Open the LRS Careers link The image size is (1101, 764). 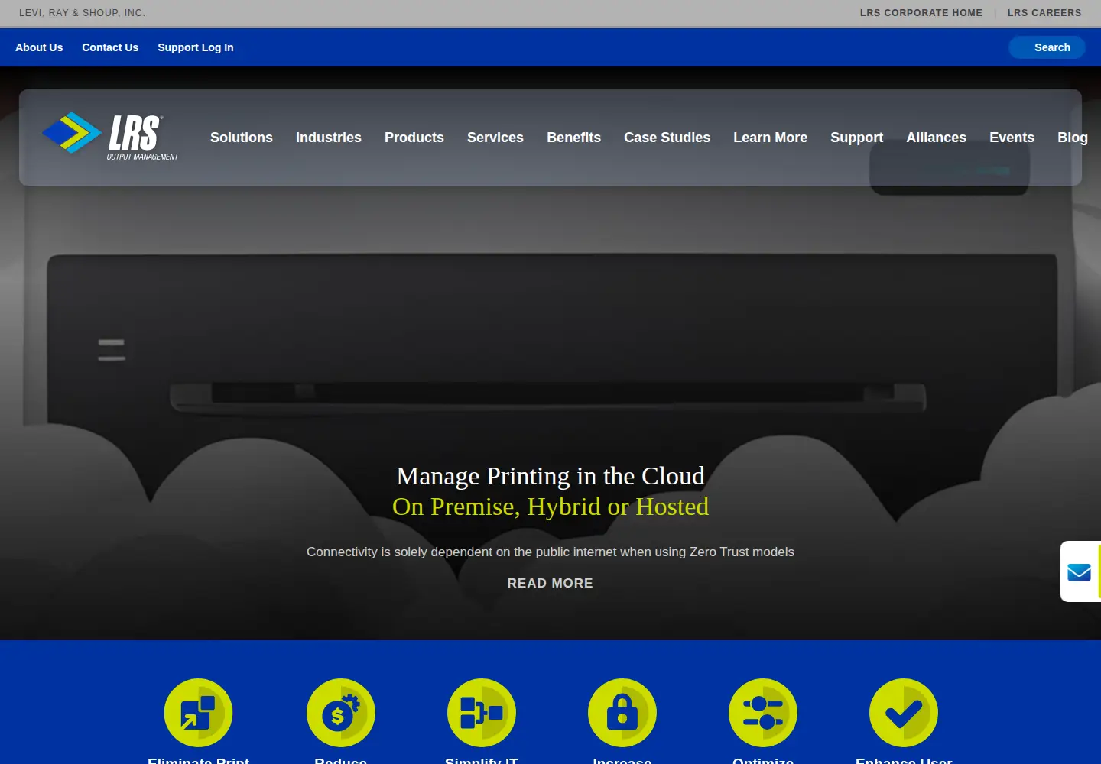pos(1044,13)
